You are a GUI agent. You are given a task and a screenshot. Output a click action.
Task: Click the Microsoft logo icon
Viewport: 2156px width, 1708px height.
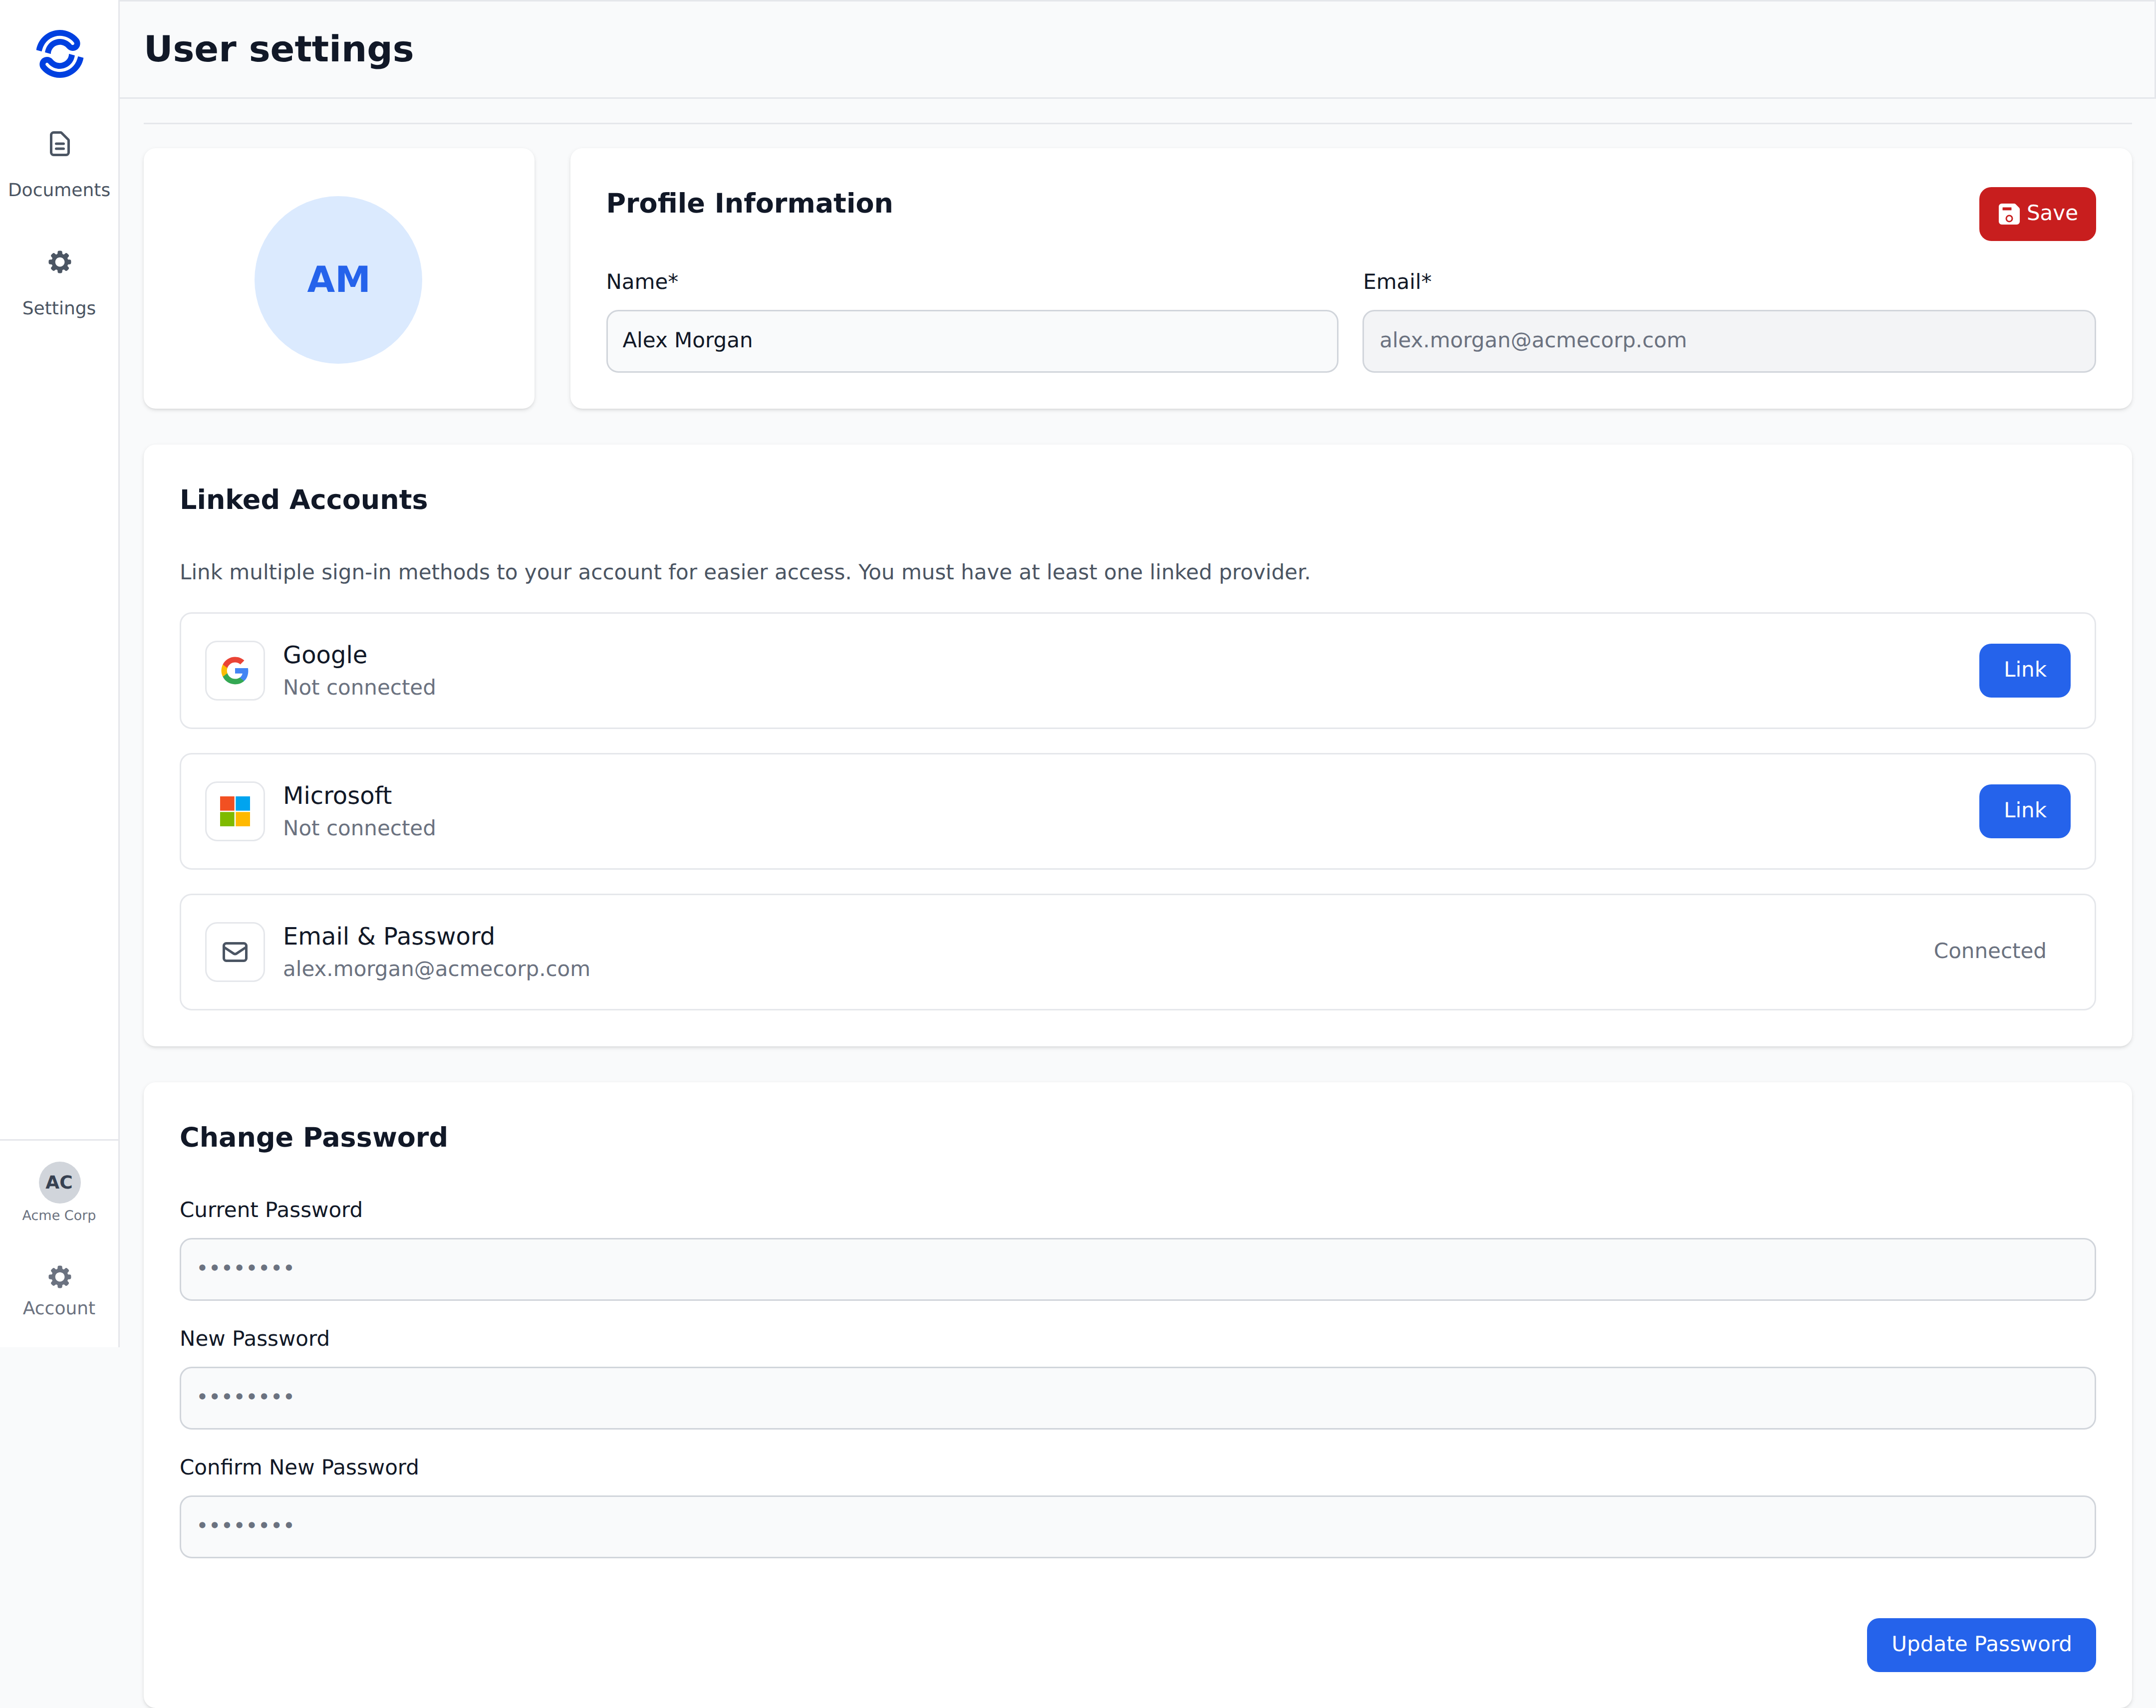(x=235, y=811)
